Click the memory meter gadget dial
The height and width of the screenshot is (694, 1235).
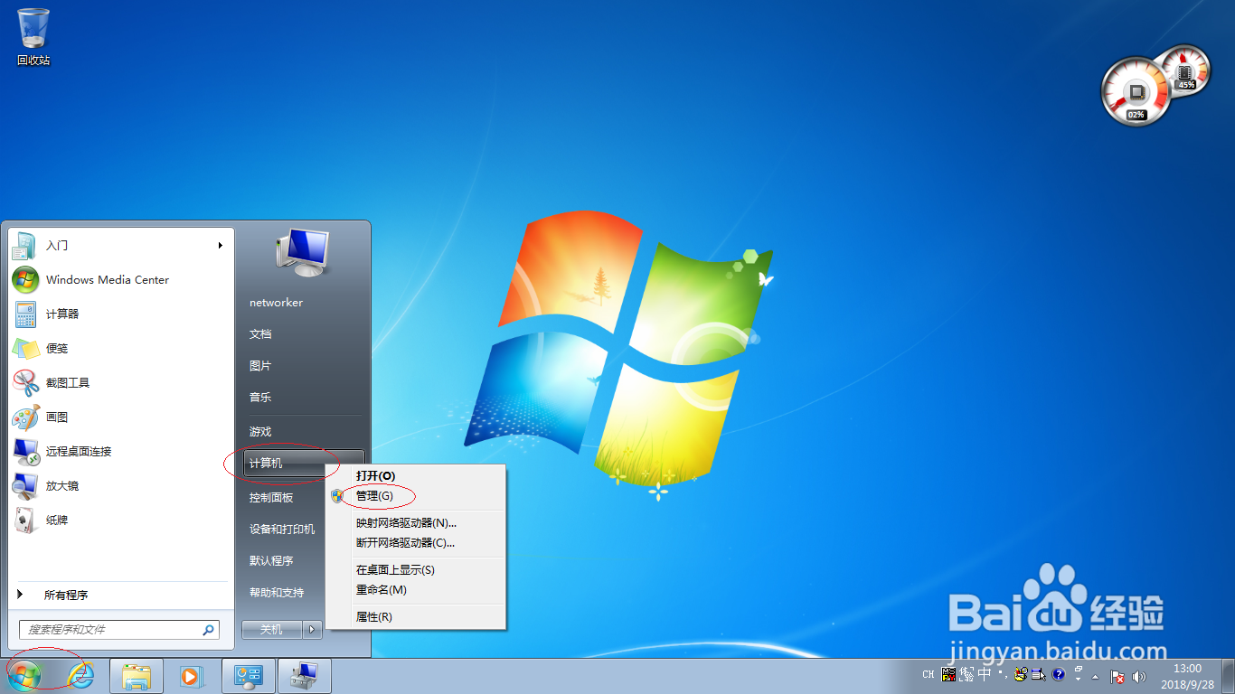pyautogui.click(x=1185, y=69)
